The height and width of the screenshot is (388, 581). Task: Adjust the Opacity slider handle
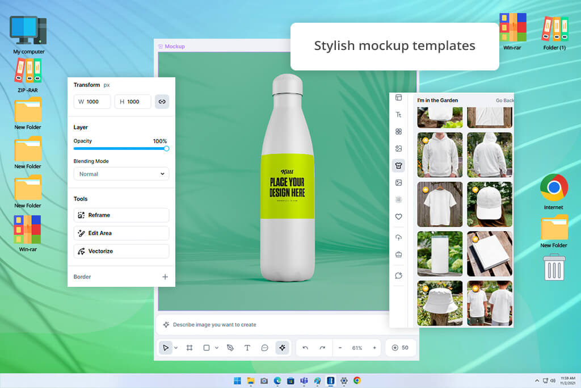(166, 148)
